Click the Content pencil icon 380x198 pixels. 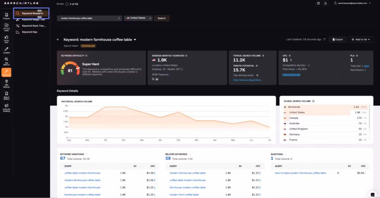(6, 50)
